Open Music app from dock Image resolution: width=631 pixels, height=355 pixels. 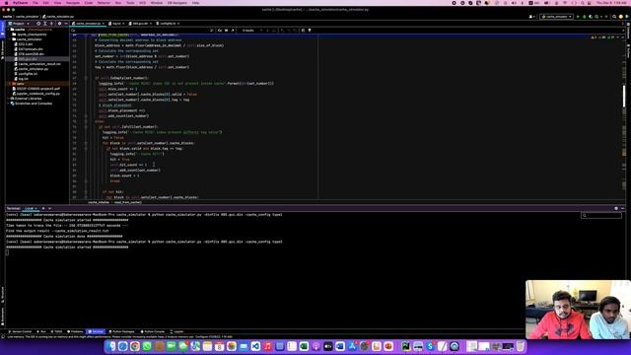(x=267, y=346)
